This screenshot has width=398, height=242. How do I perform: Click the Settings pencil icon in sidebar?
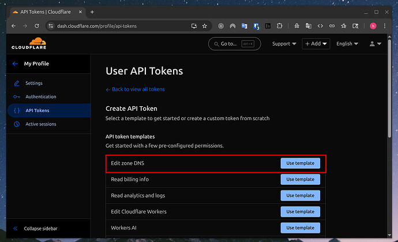tap(17, 83)
